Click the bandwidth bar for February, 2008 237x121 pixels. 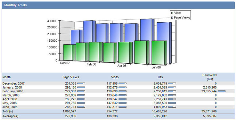tap(222, 91)
